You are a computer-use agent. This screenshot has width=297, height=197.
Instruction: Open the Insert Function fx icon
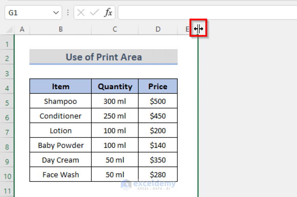coord(108,13)
